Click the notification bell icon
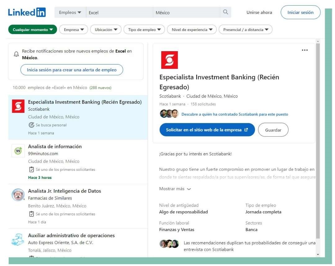The height and width of the screenshot is (266, 335). coord(16,54)
